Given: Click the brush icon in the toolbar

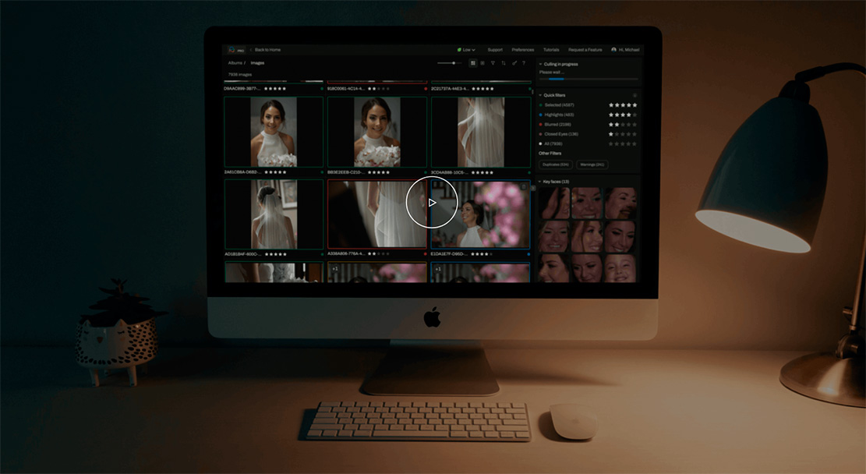Looking at the screenshot, I should coord(514,62).
